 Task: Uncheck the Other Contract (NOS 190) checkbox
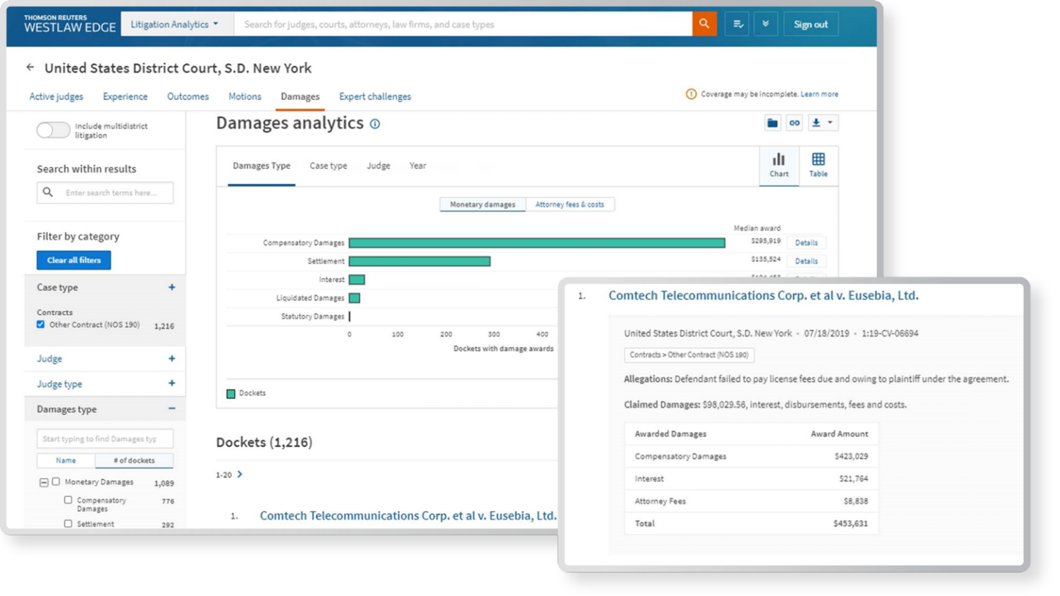point(41,324)
